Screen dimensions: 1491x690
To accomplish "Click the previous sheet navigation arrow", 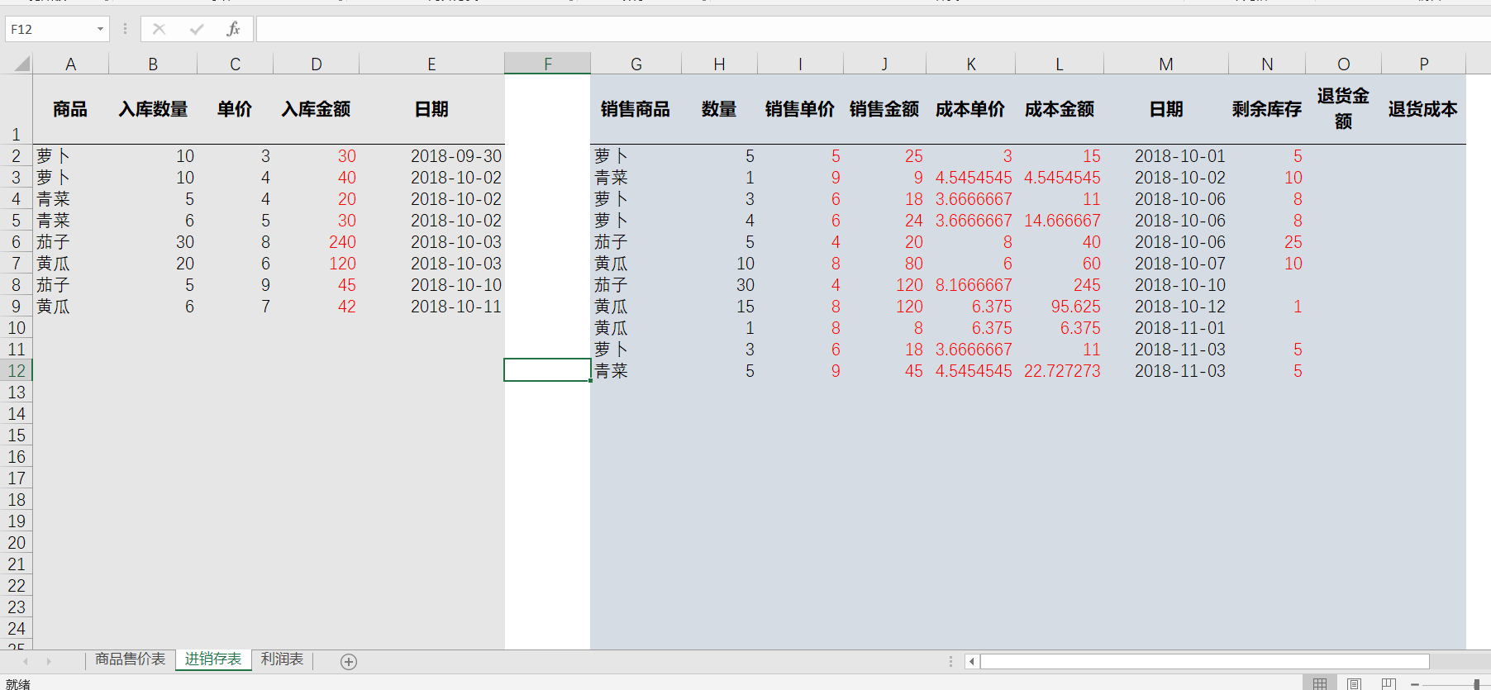I will [26, 661].
